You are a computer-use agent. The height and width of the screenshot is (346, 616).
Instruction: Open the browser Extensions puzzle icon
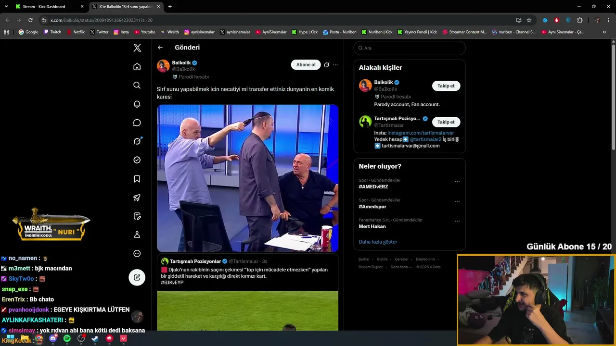(579, 20)
